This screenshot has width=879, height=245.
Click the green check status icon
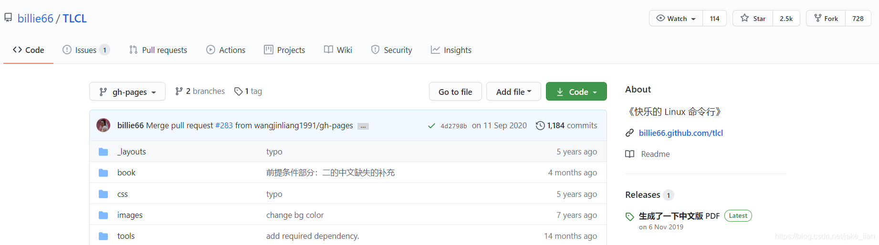[431, 126]
